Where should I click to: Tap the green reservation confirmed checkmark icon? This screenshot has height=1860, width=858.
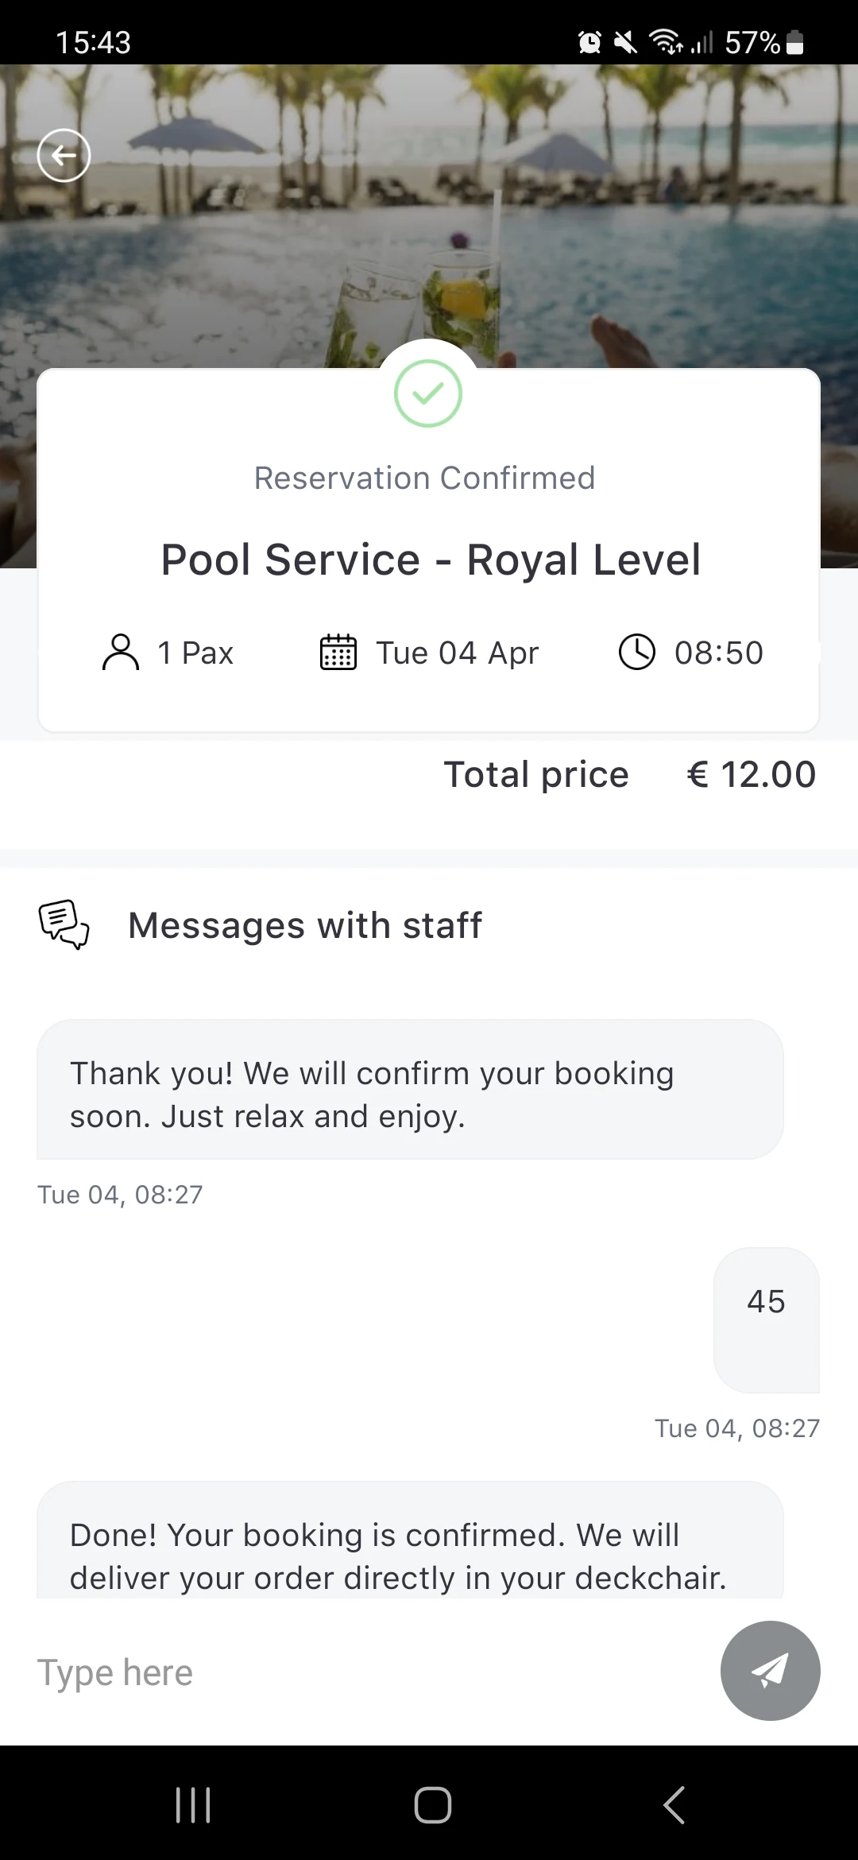(x=428, y=393)
